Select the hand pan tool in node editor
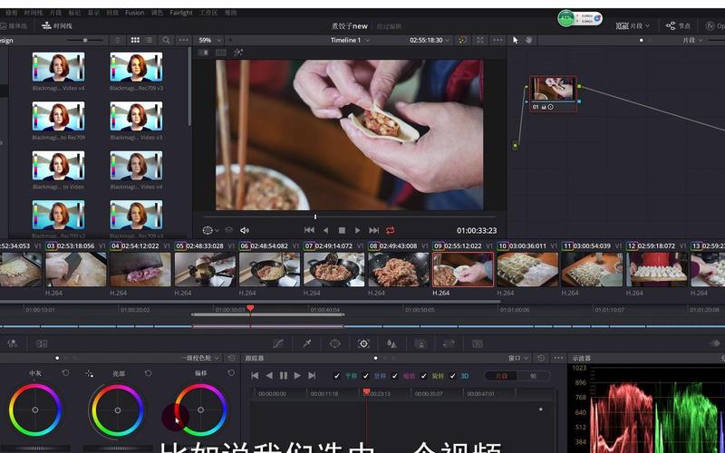725x453 pixels. (529, 40)
